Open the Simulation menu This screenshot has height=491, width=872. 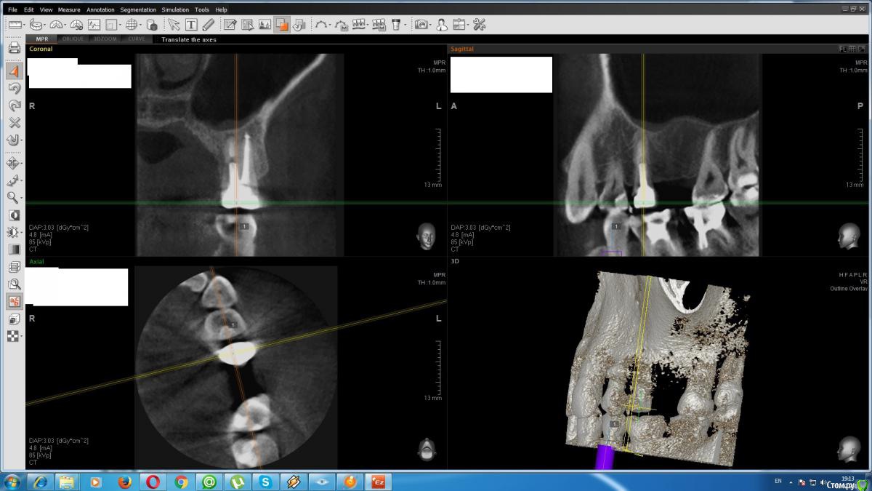pyautogui.click(x=175, y=9)
